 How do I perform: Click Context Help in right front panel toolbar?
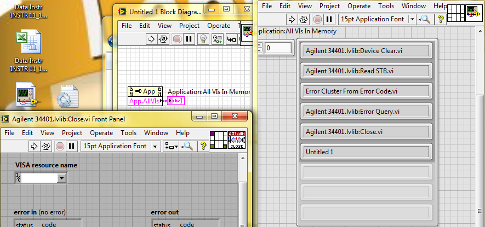[x=441, y=19]
